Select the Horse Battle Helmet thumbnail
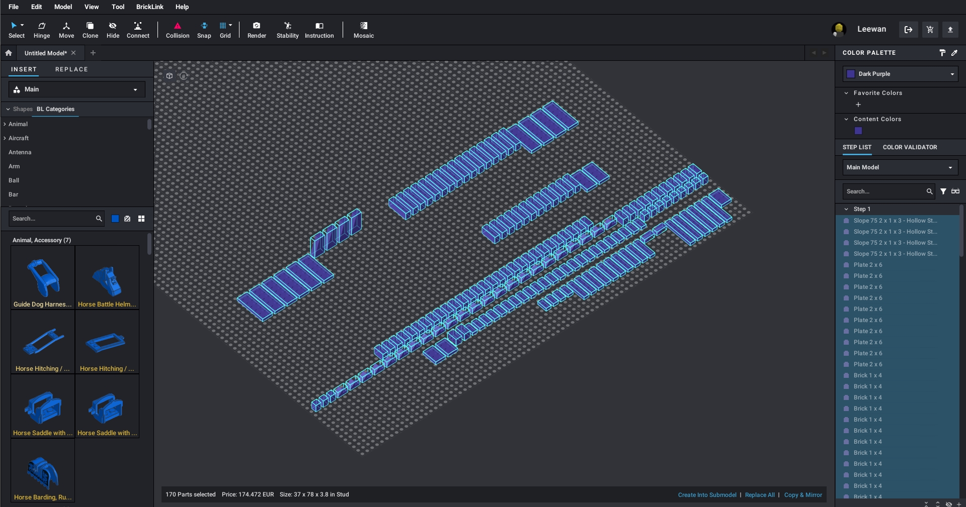Screen dimensions: 966x507 pyautogui.click(x=107, y=278)
